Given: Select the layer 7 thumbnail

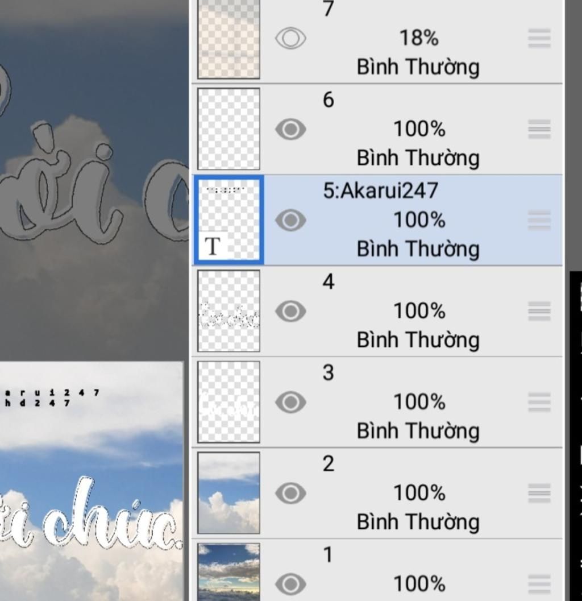Looking at the screenshot, I should (x=228, y=39).
